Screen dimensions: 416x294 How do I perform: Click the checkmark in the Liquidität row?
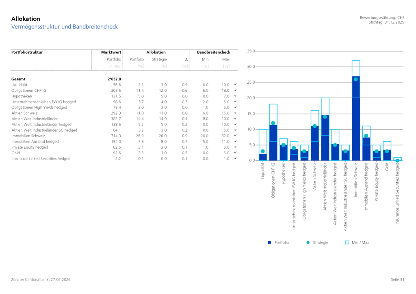[x=235, y=84]
